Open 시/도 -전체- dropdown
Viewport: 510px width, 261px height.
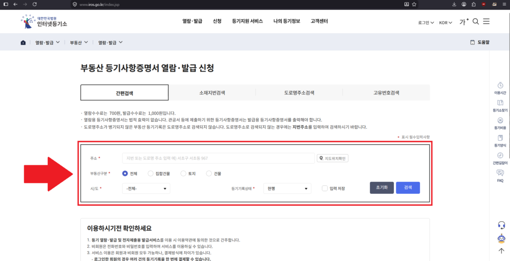146,188
